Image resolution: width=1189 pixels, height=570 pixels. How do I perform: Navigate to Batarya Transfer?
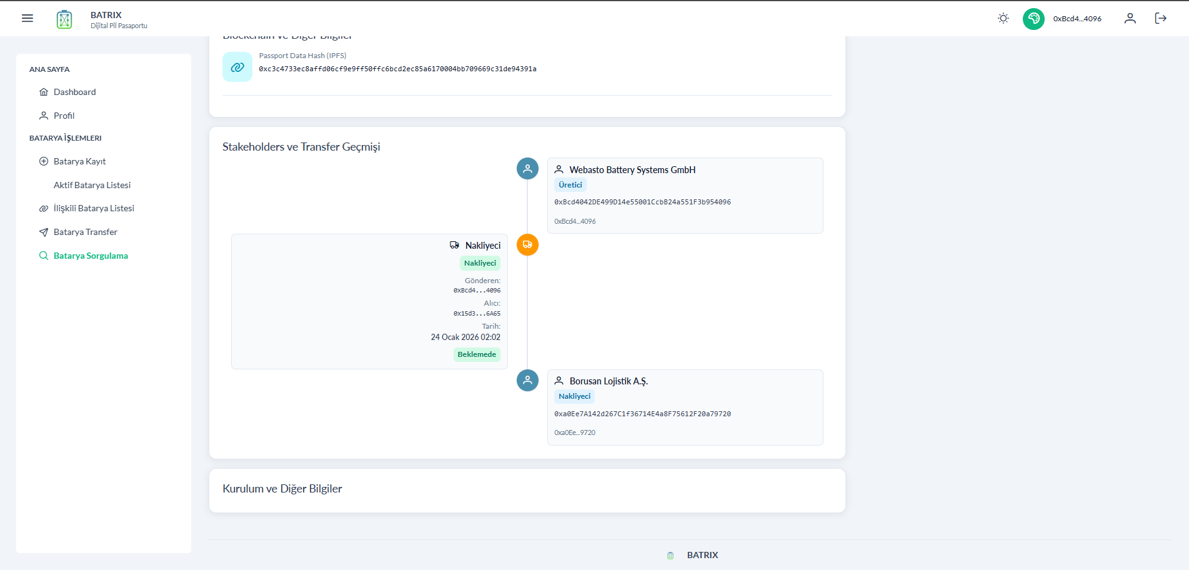tap(85, 232)
